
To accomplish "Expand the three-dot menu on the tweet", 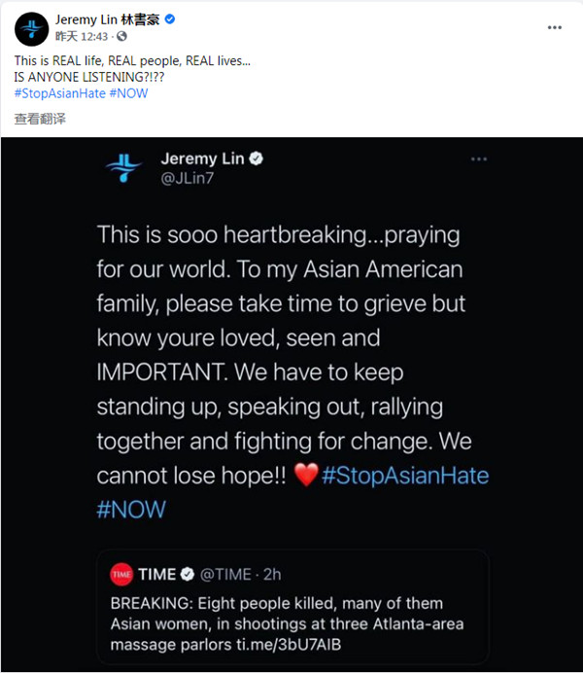I will click(x=479, y=159).
